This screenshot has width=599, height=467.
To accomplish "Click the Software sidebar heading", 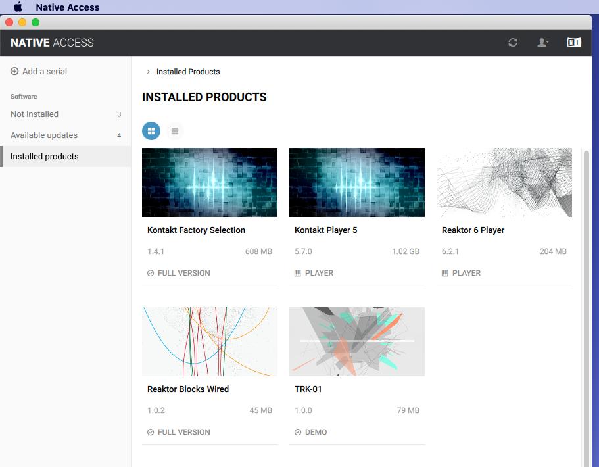I will 24,97.
